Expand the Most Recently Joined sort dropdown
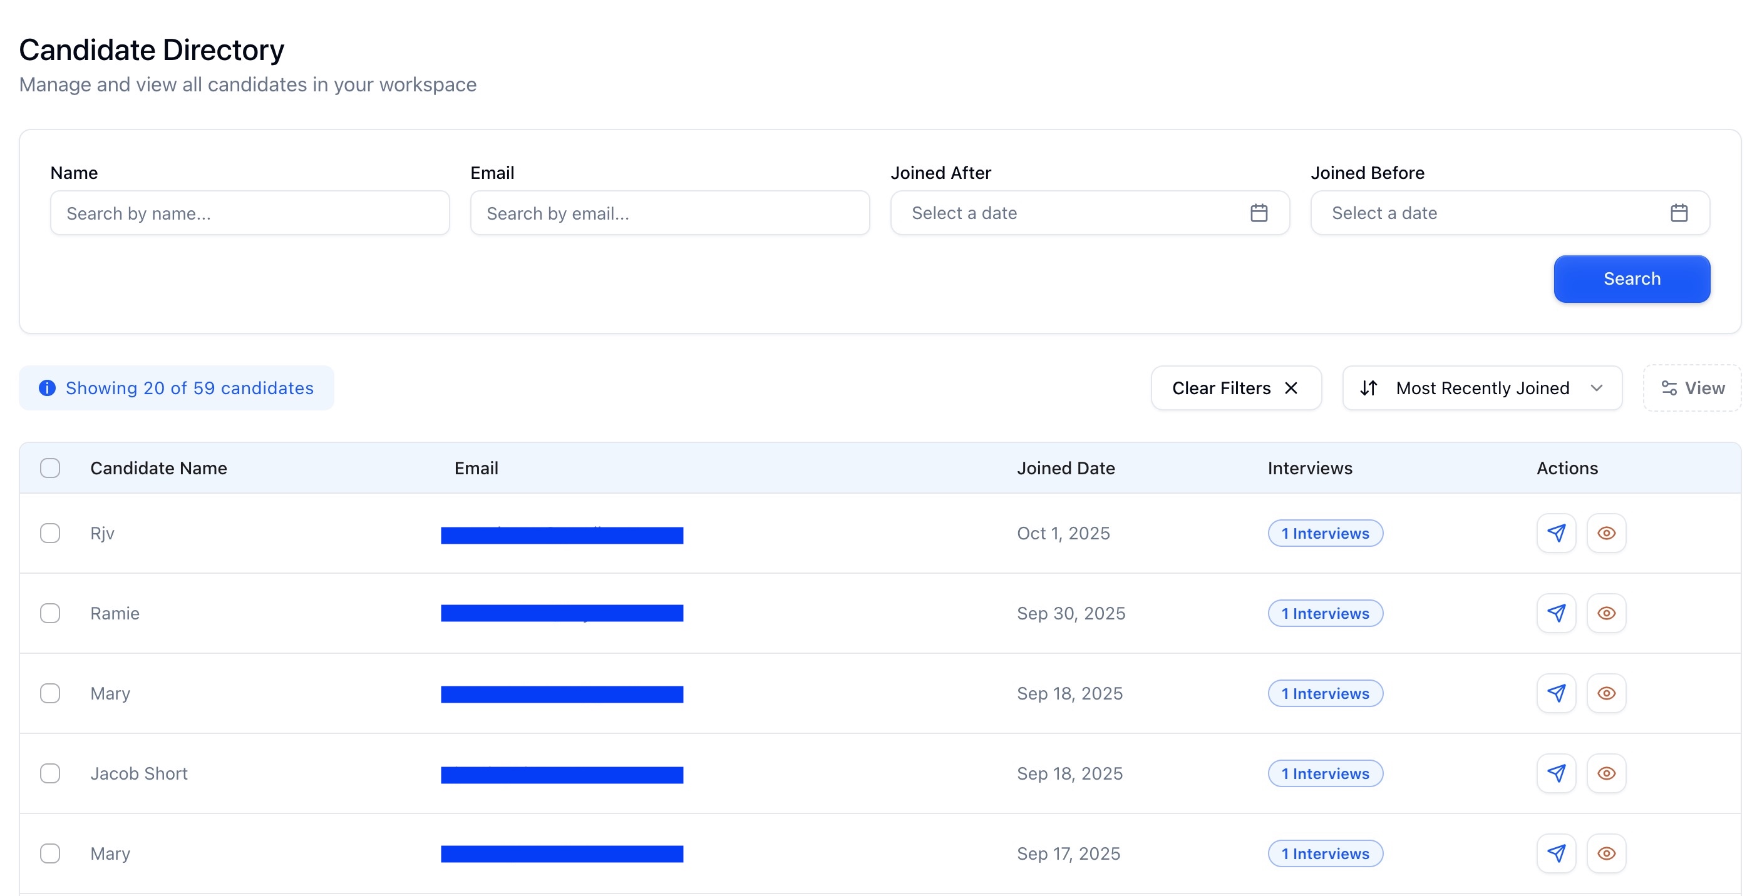This screenshot has height=896, width=1757. pos(1481,388)
